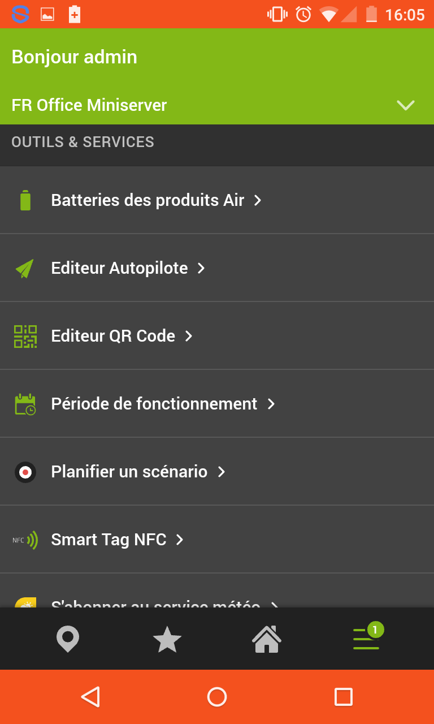Screen dimensions: 434x724
Task: Go to the home tab
Action: coord(267,639)
